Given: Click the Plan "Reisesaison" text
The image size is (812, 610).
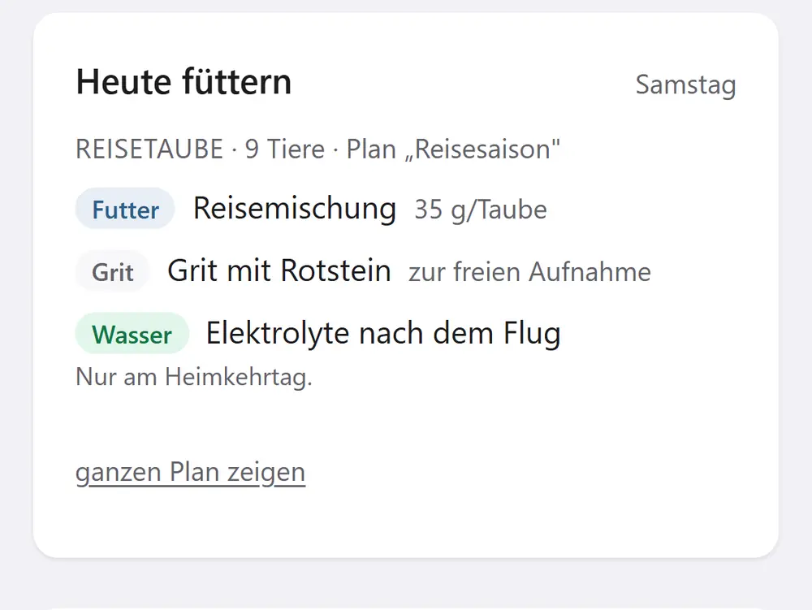Looking at the screenshot, I should pyautogui.click(x=453, y=149).
